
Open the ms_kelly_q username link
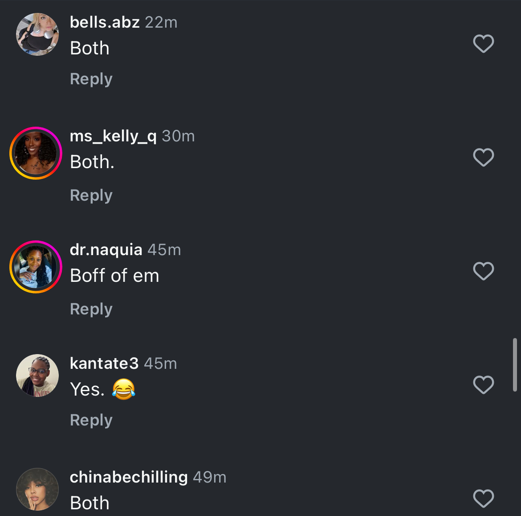tap(113, 136)
